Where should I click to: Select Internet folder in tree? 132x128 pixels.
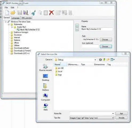click(x=17, y=38)
